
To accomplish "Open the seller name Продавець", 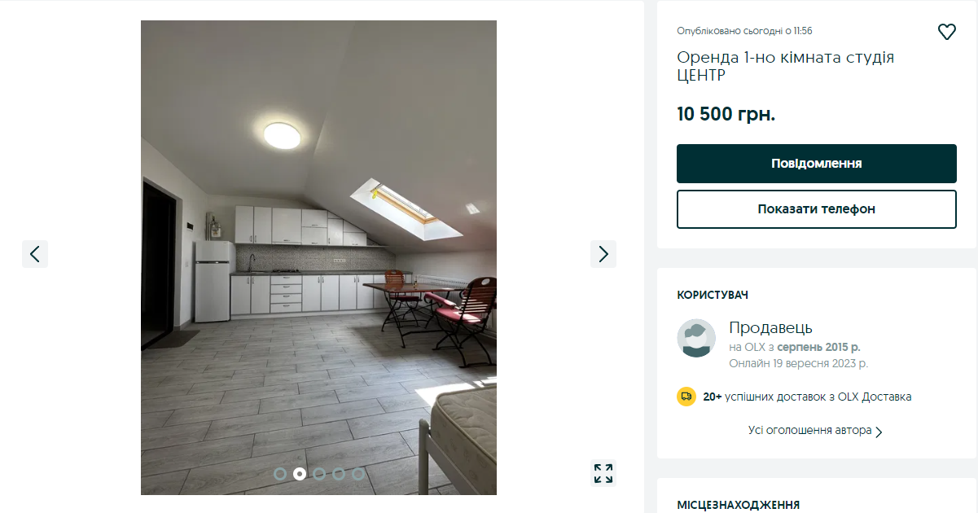I will 770,327.
